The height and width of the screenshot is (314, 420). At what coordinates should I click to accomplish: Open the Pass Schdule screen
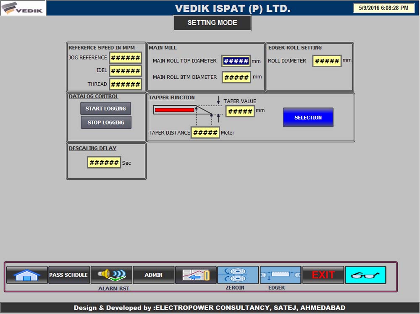(x=69, y=275)
